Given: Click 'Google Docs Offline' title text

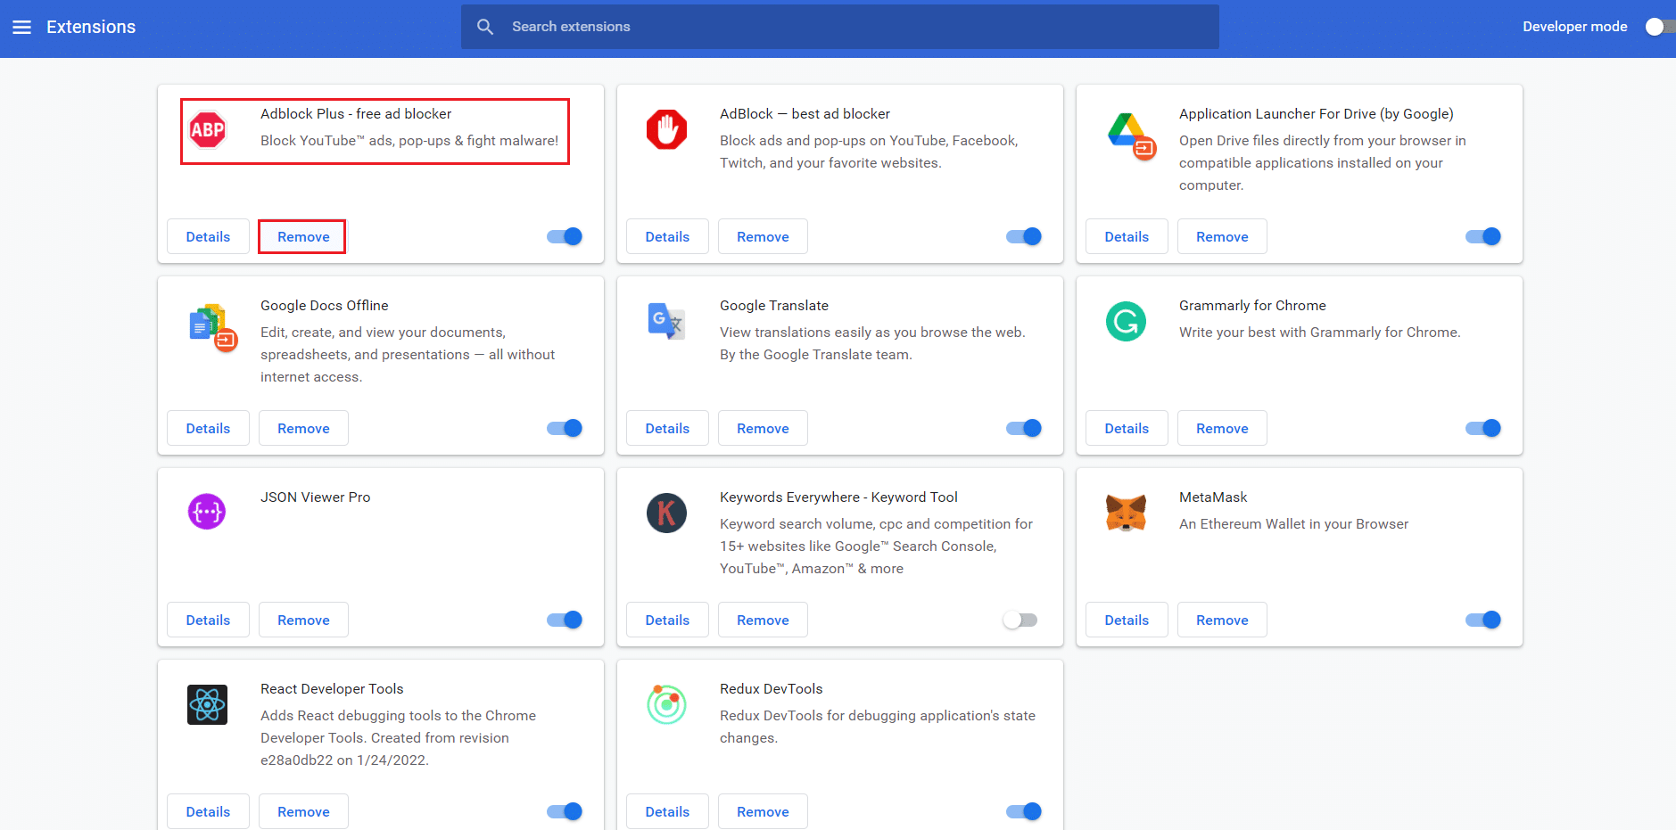Looking at the screenshot, I should click(324, 306).
